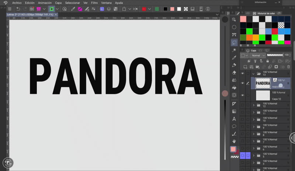The height and width of the screenshot is (171, 295).
Task: Expand the folder 5 layer group
Action: (253, 156)
